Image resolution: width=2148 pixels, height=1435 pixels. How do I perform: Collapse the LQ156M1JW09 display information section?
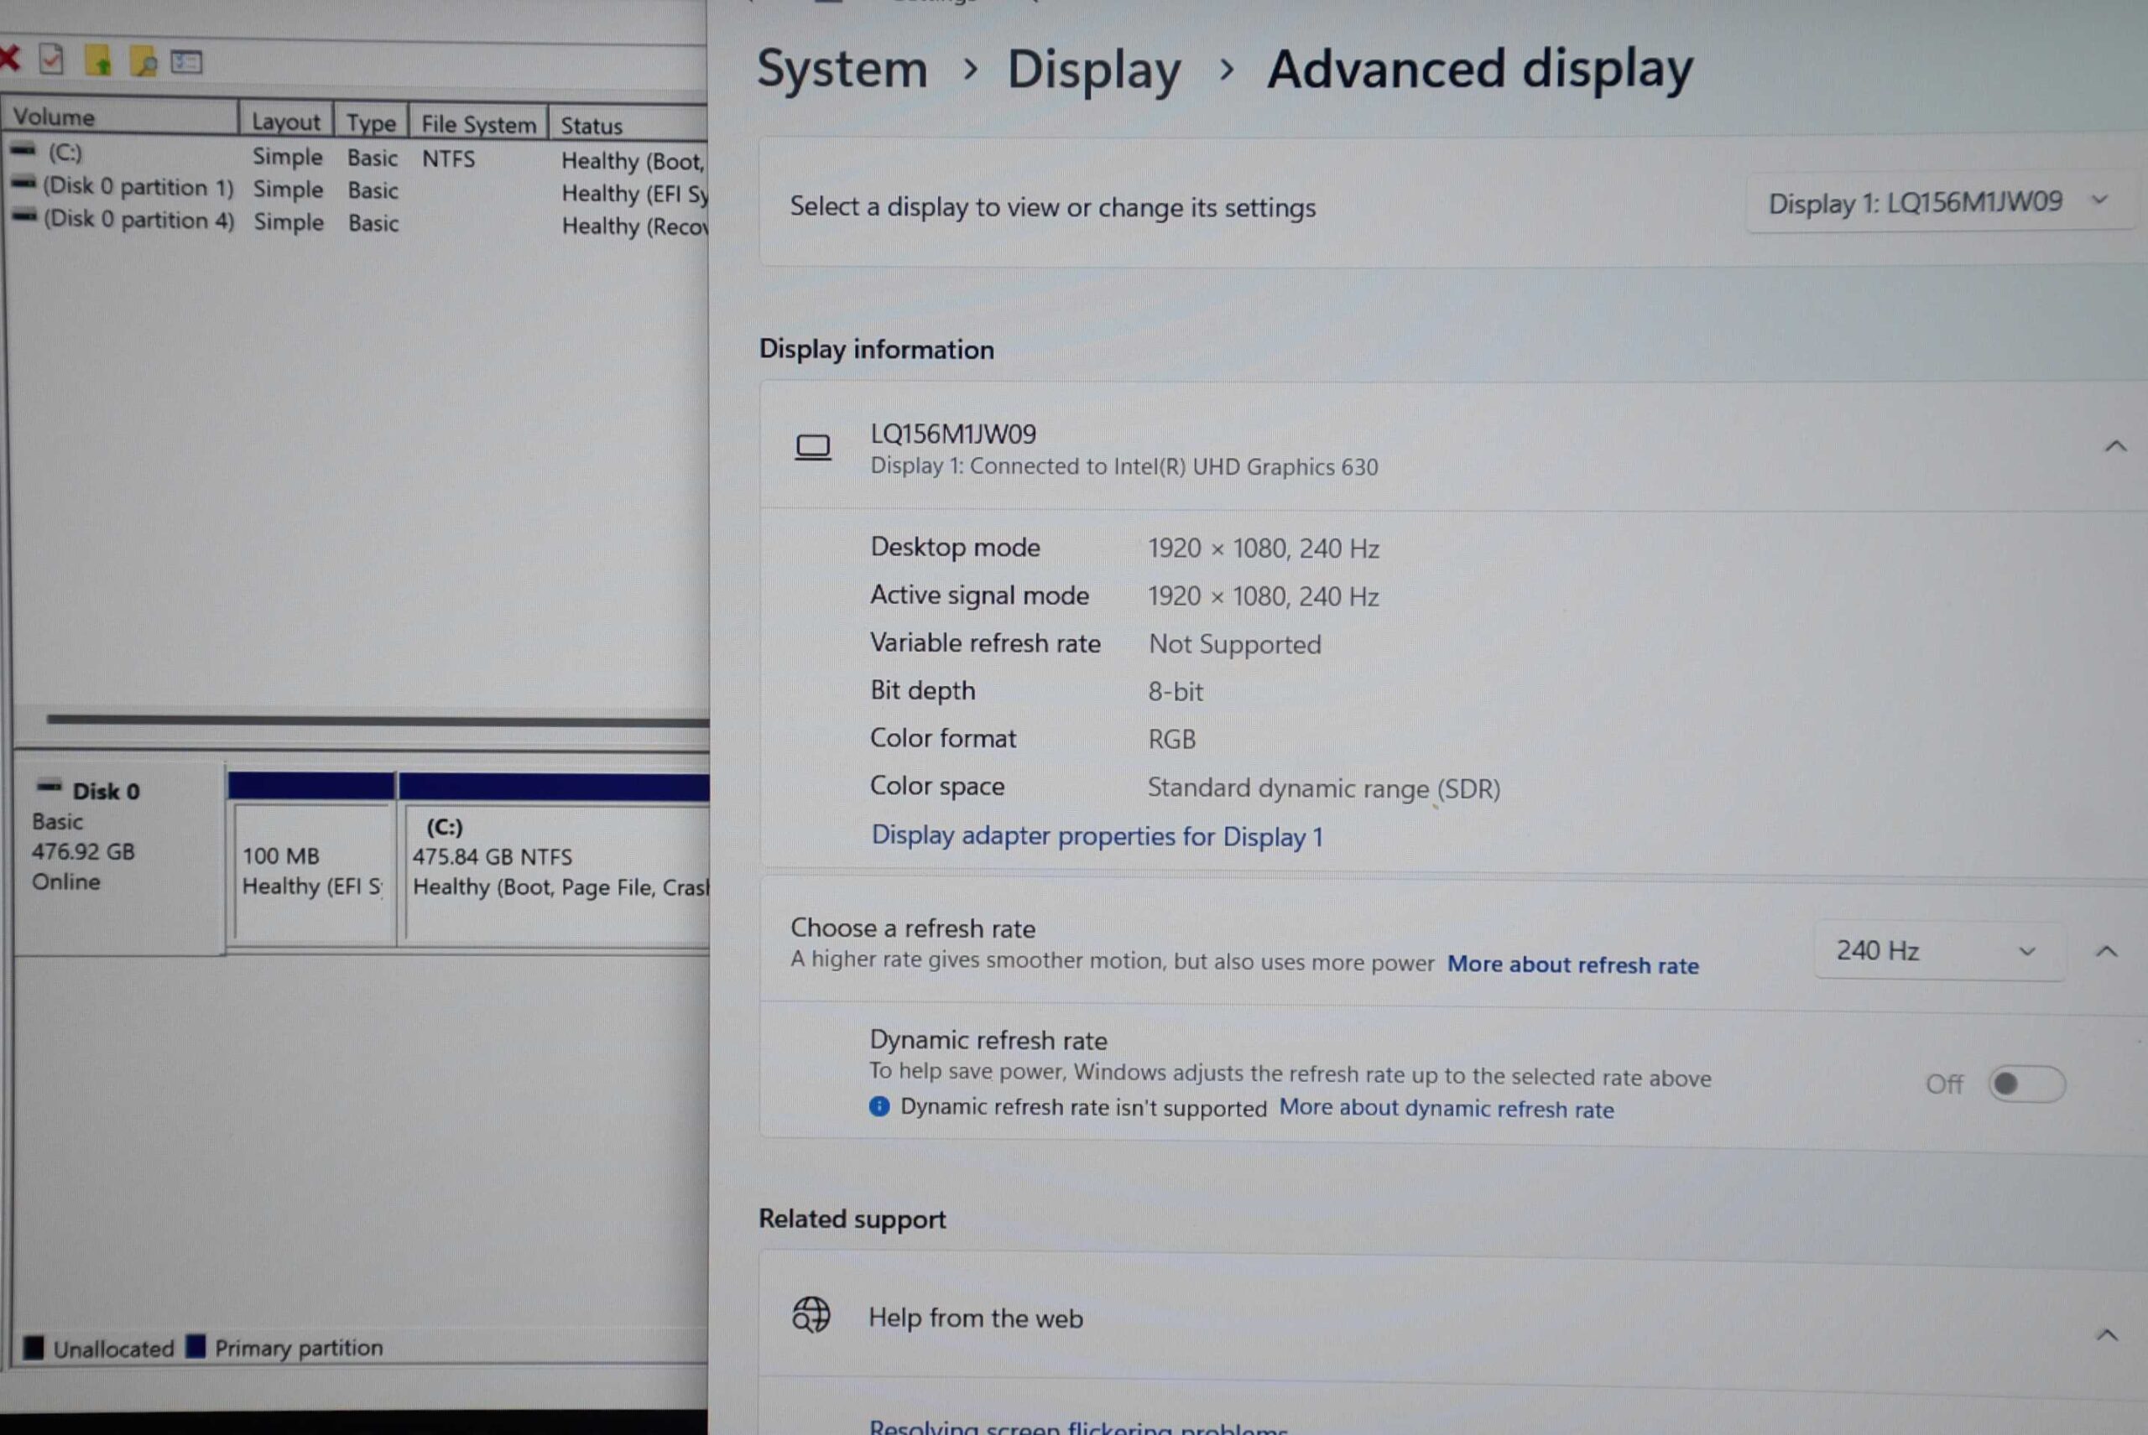(2114, 447)
